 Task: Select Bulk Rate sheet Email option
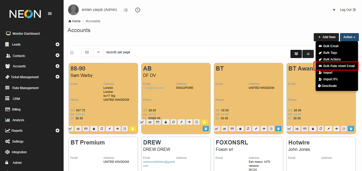tap(337, 66)
